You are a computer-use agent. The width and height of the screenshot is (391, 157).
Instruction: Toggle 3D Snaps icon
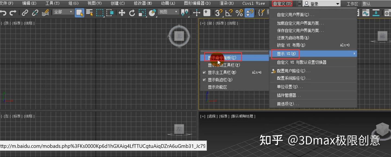(x=219, y=13)
